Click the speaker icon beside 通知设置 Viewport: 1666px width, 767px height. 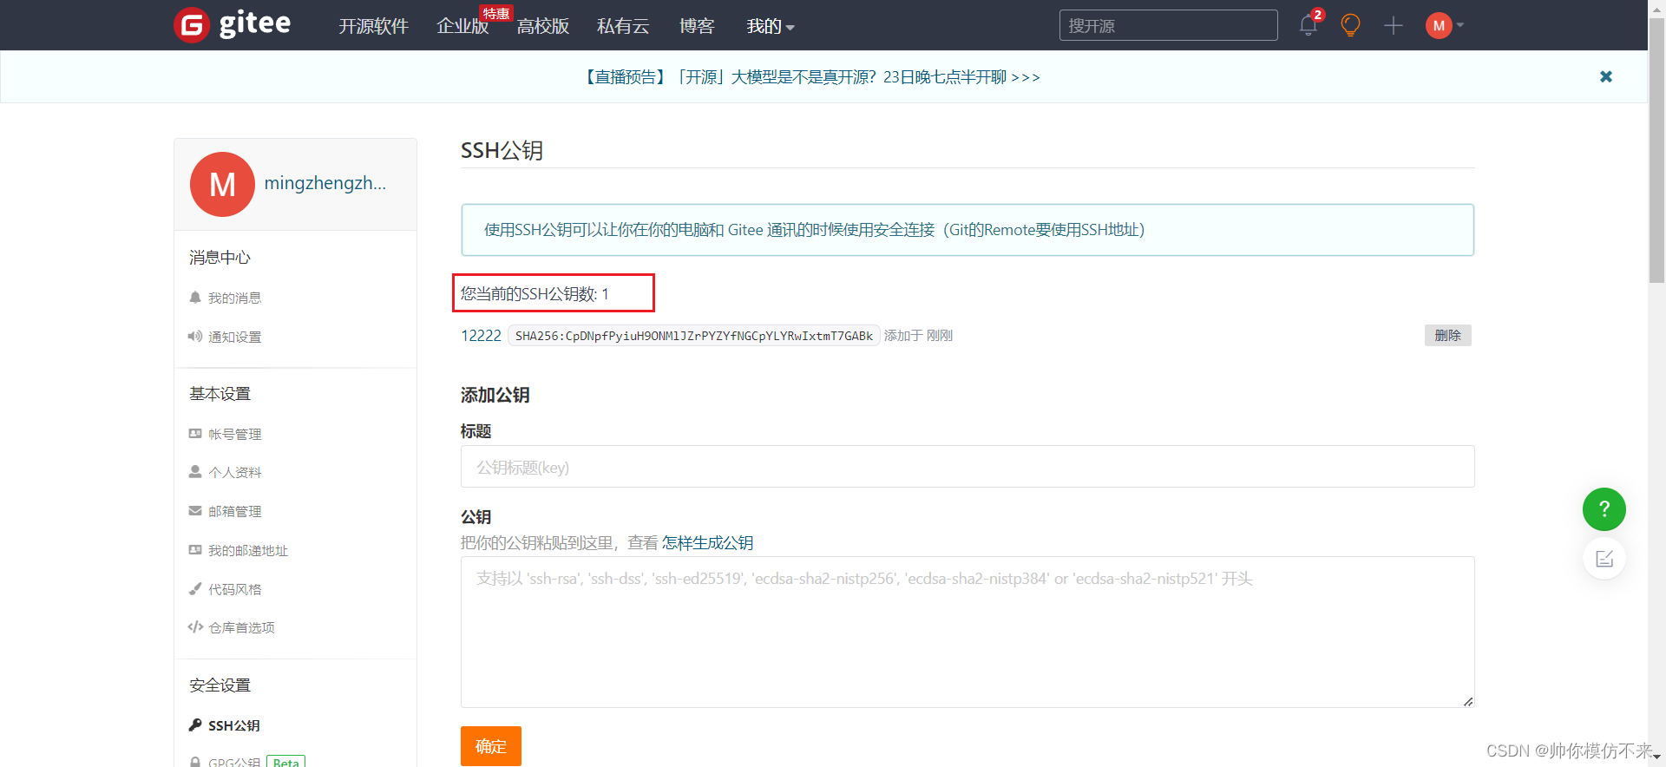click(x=195, y=337)
